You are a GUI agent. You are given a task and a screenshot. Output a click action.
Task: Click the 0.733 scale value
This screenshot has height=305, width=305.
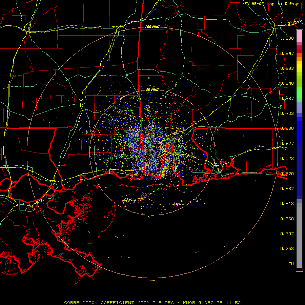(x=287, y=114)
